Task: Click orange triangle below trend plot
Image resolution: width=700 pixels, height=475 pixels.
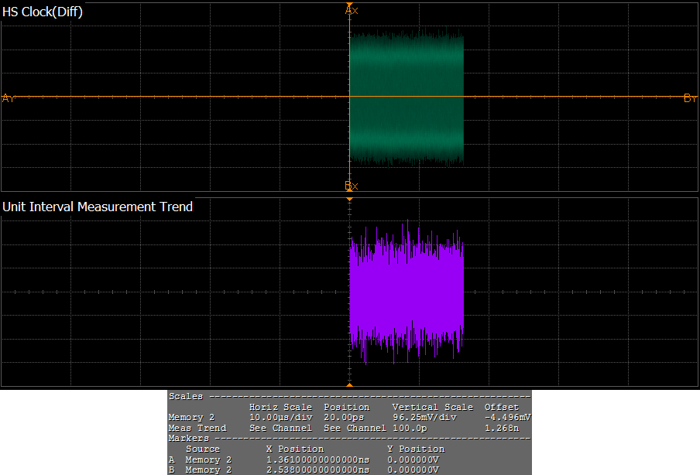Action: click(x=350, y=384)
